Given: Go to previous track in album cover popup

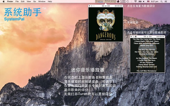Looking at the screenshot, I should (x=103, y=6).
